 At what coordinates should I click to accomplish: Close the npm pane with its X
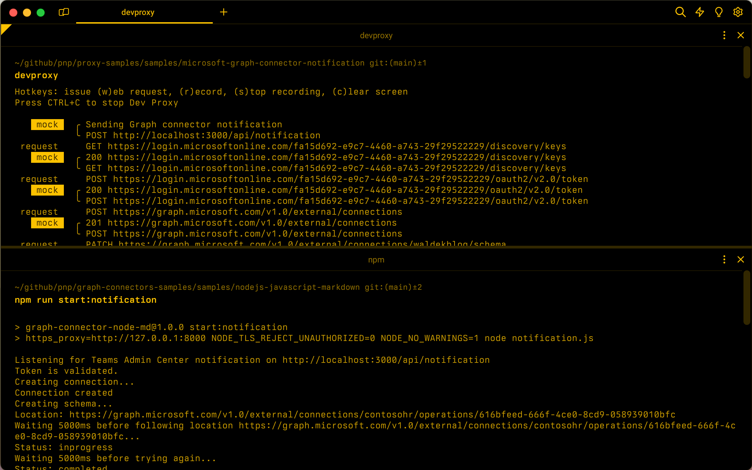741,259
